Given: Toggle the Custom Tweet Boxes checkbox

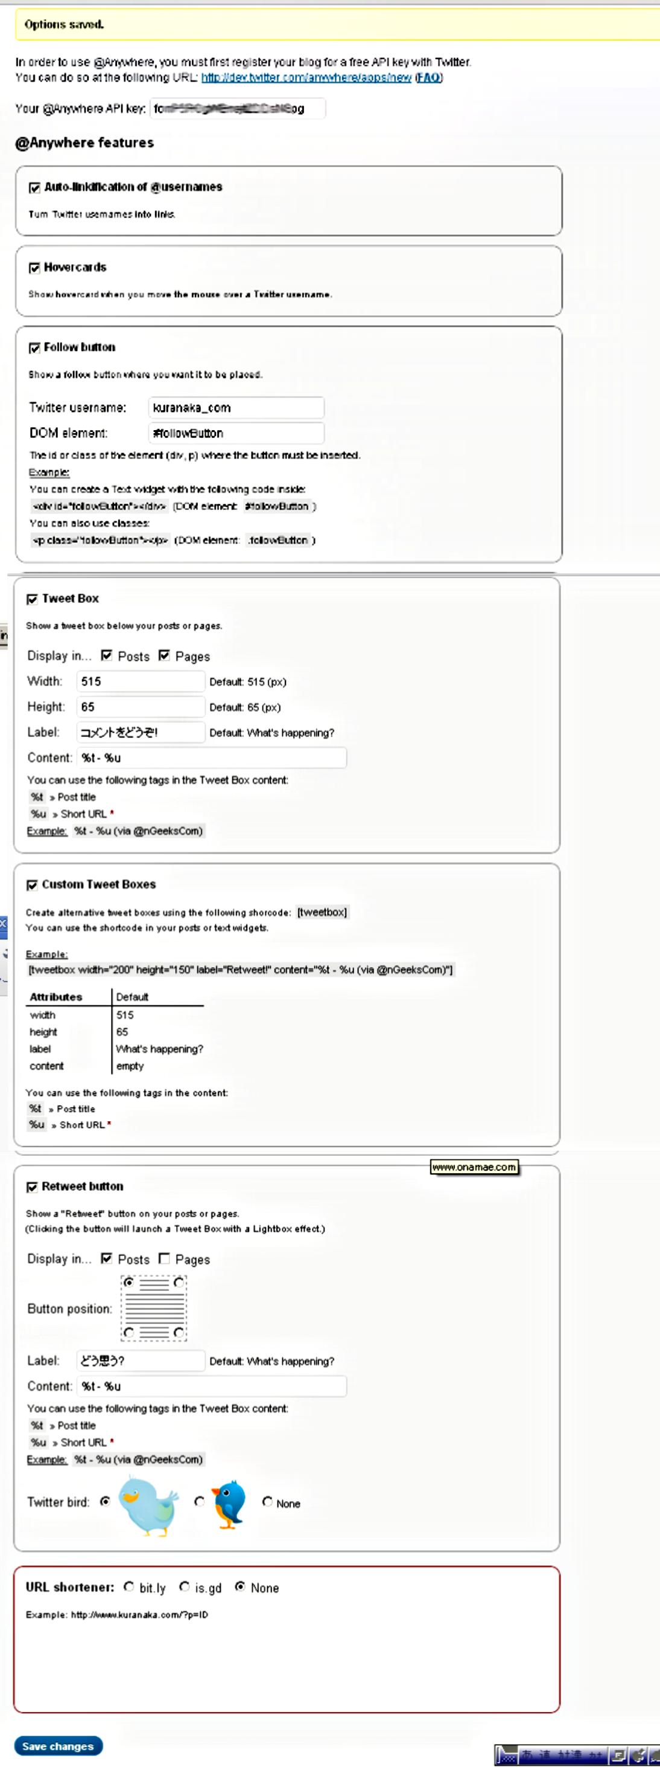Looking at the screenshot, I should (31, 885).
